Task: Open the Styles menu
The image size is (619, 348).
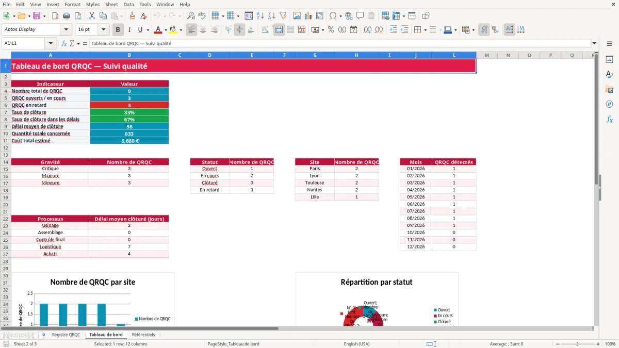Action: [93, 4]
